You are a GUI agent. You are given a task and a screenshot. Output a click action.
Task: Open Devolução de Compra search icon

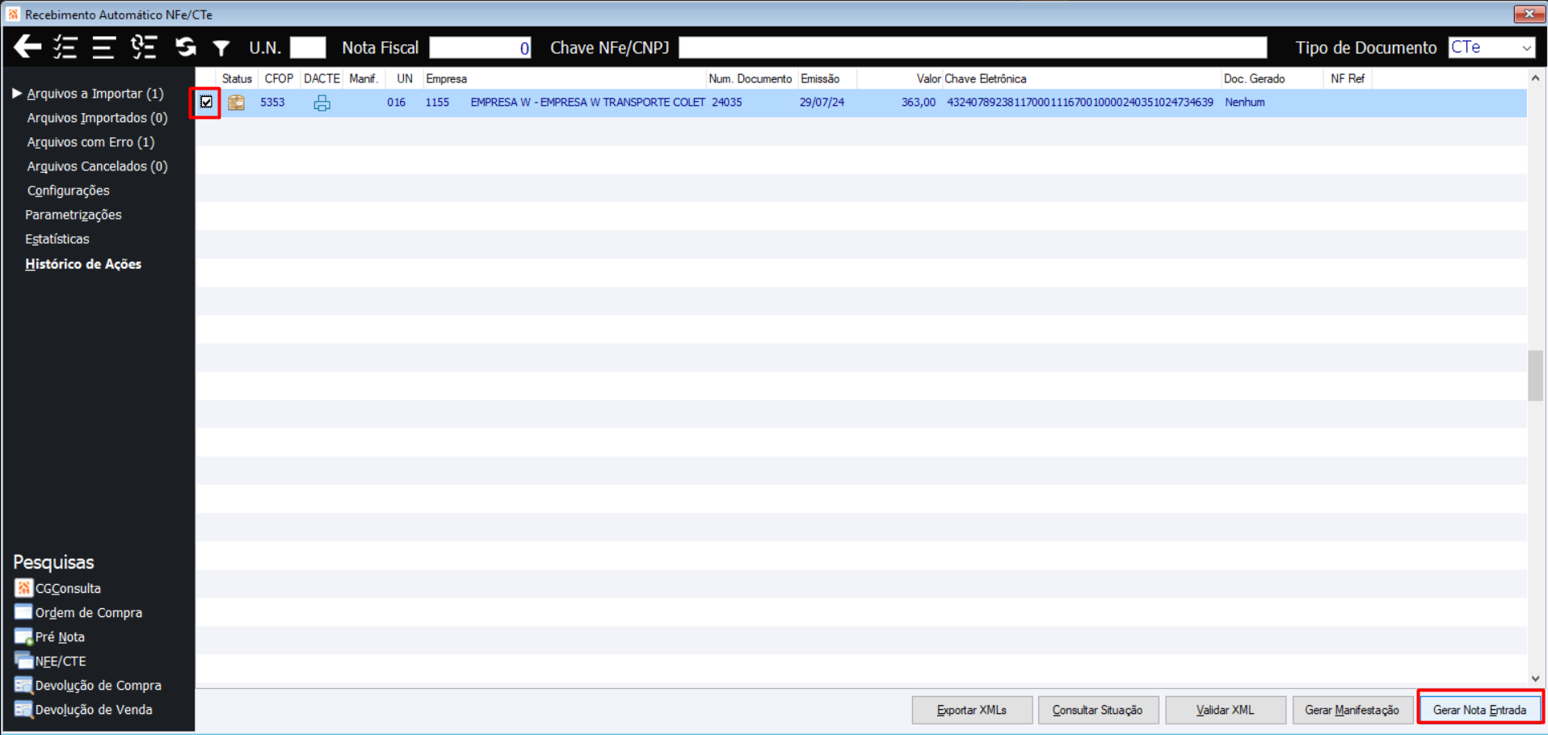pyautogui.click(x=23, y=685)
